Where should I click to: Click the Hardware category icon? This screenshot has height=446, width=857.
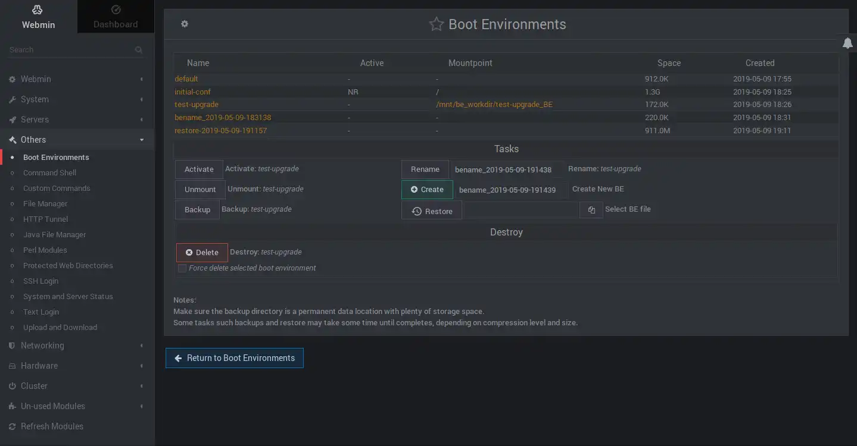coord(12,366)
